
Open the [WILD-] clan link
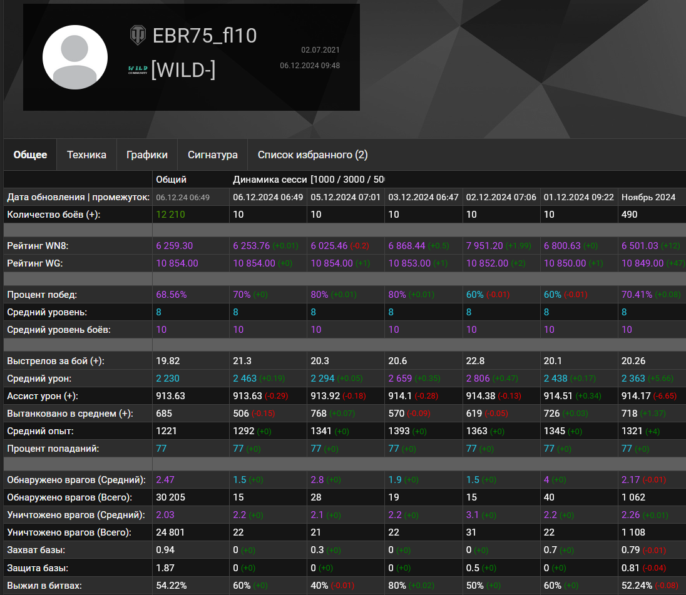tap(183, 70)
